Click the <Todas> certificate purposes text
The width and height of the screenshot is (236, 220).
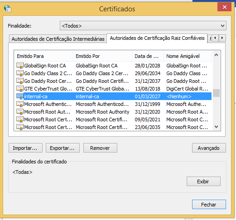(22, 172)
